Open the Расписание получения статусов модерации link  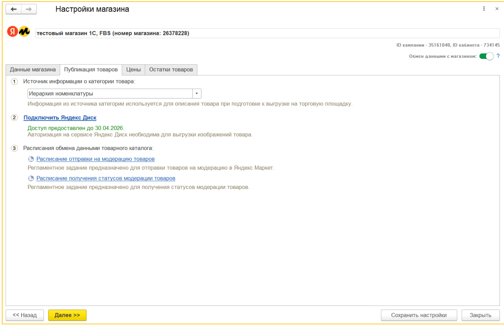pos(106,178)
